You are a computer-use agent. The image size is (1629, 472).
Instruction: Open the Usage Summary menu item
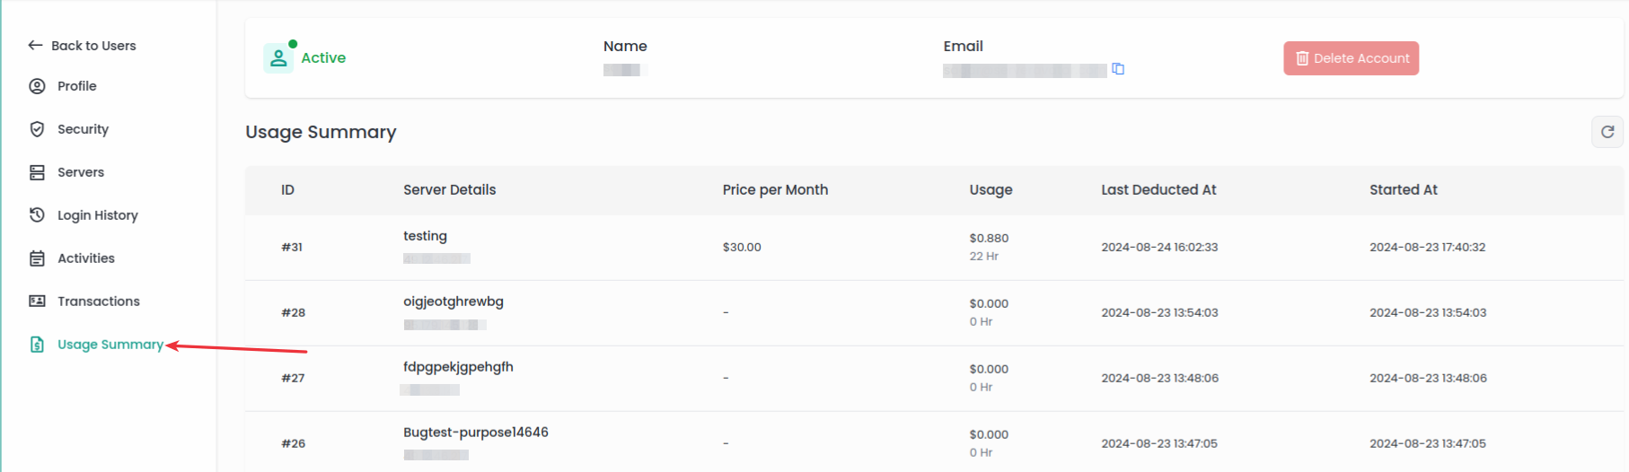pos(110,345)
